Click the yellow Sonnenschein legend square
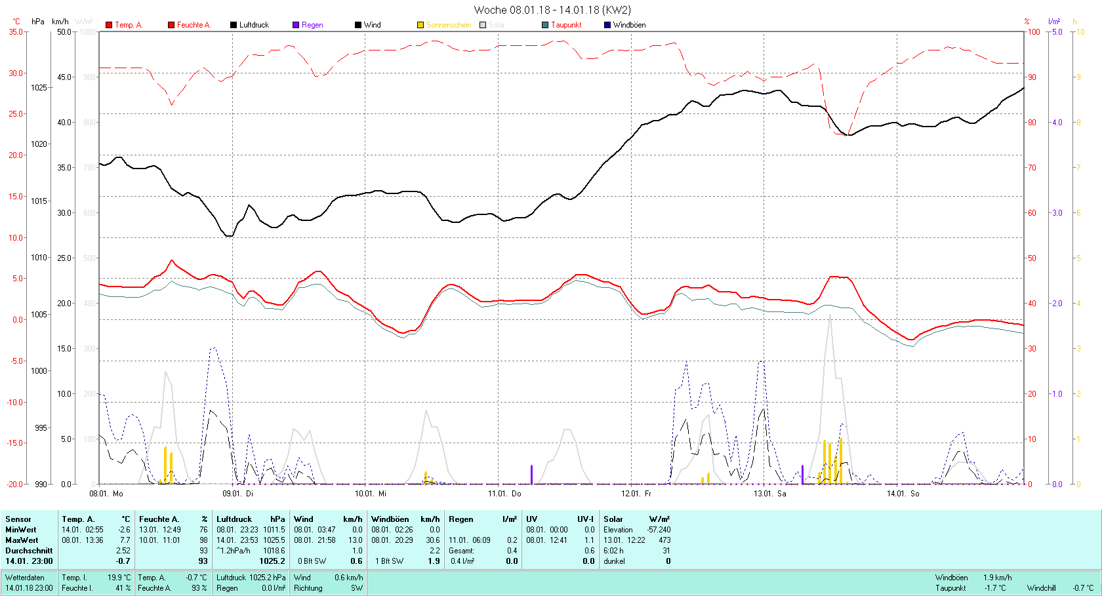The height and width of the screenshot is (596, 1102). 420,25
